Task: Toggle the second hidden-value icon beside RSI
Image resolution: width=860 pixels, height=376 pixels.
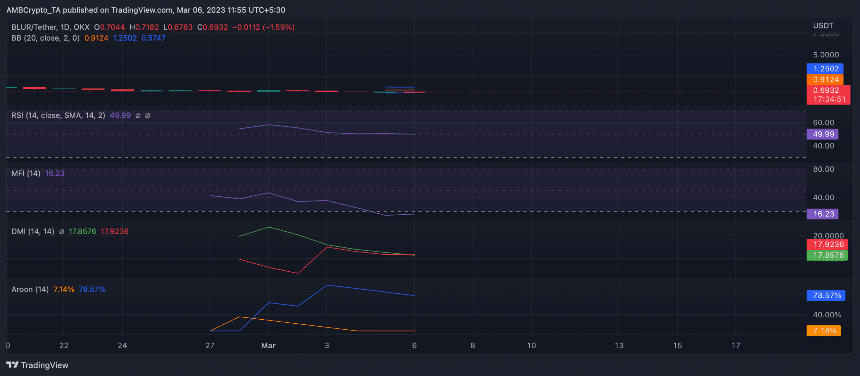Action: pos(147,115)
